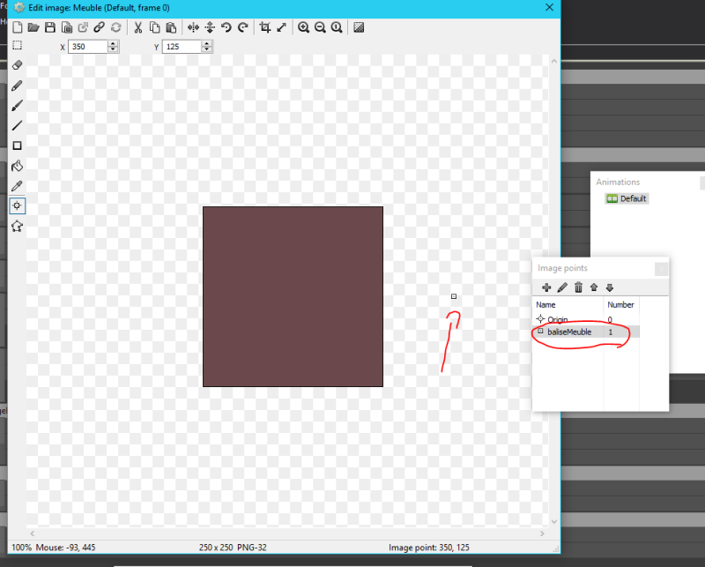This screenshot has width=705, height=567.
Task: Click the clipboard paste icon
Action: click(171, 27)
